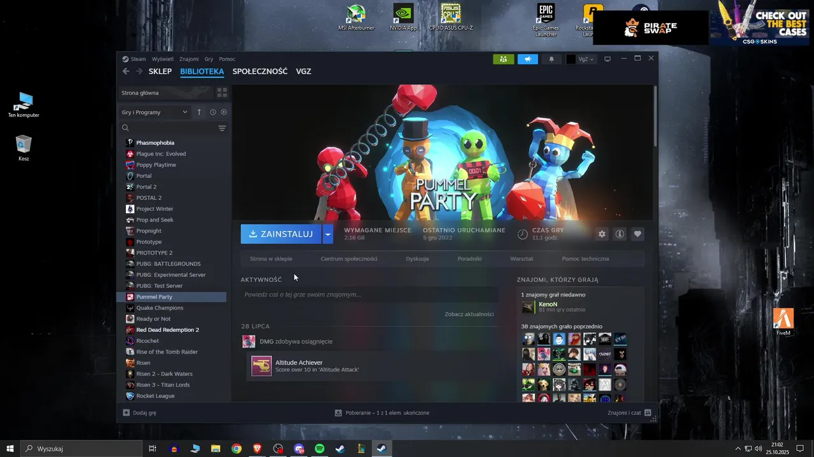This screenshot has width=814, height=457.
Task: Open Task View button on taskbar
Action: (x=153, y=449)
